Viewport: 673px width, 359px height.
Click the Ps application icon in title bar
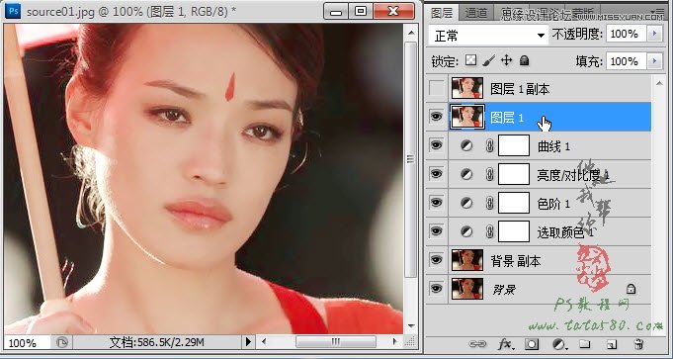coord(13,11)
